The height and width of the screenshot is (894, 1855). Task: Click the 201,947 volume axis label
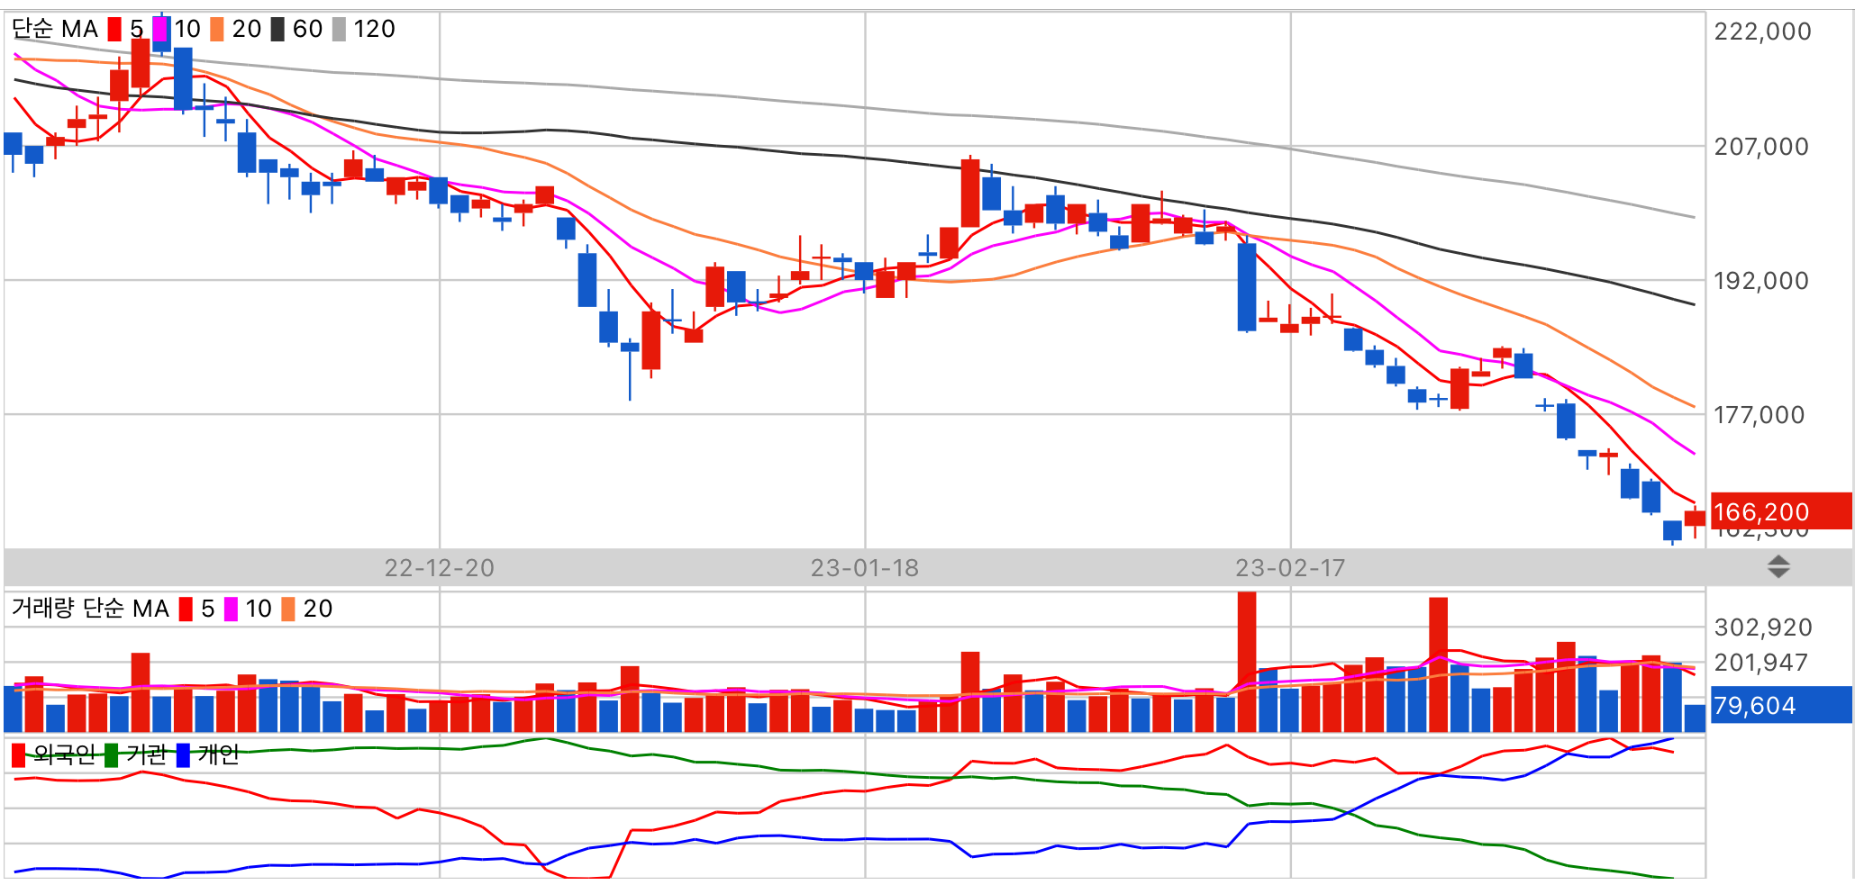(1760, 663)
